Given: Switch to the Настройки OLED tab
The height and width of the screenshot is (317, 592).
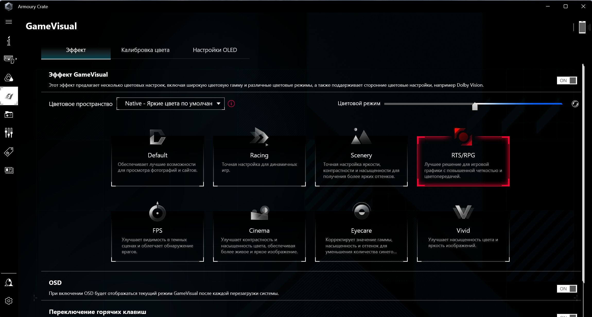Looking at the screenshot, I should pyautogui.click(x=215, y=50).
